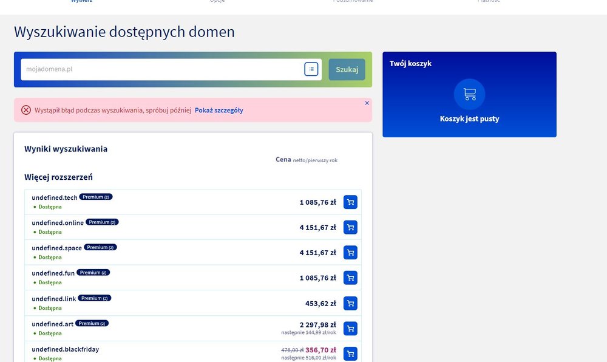Expand the Więcej rozszerzeń section
The height and width of the screenshot is (362, 607).
point(58,177)
